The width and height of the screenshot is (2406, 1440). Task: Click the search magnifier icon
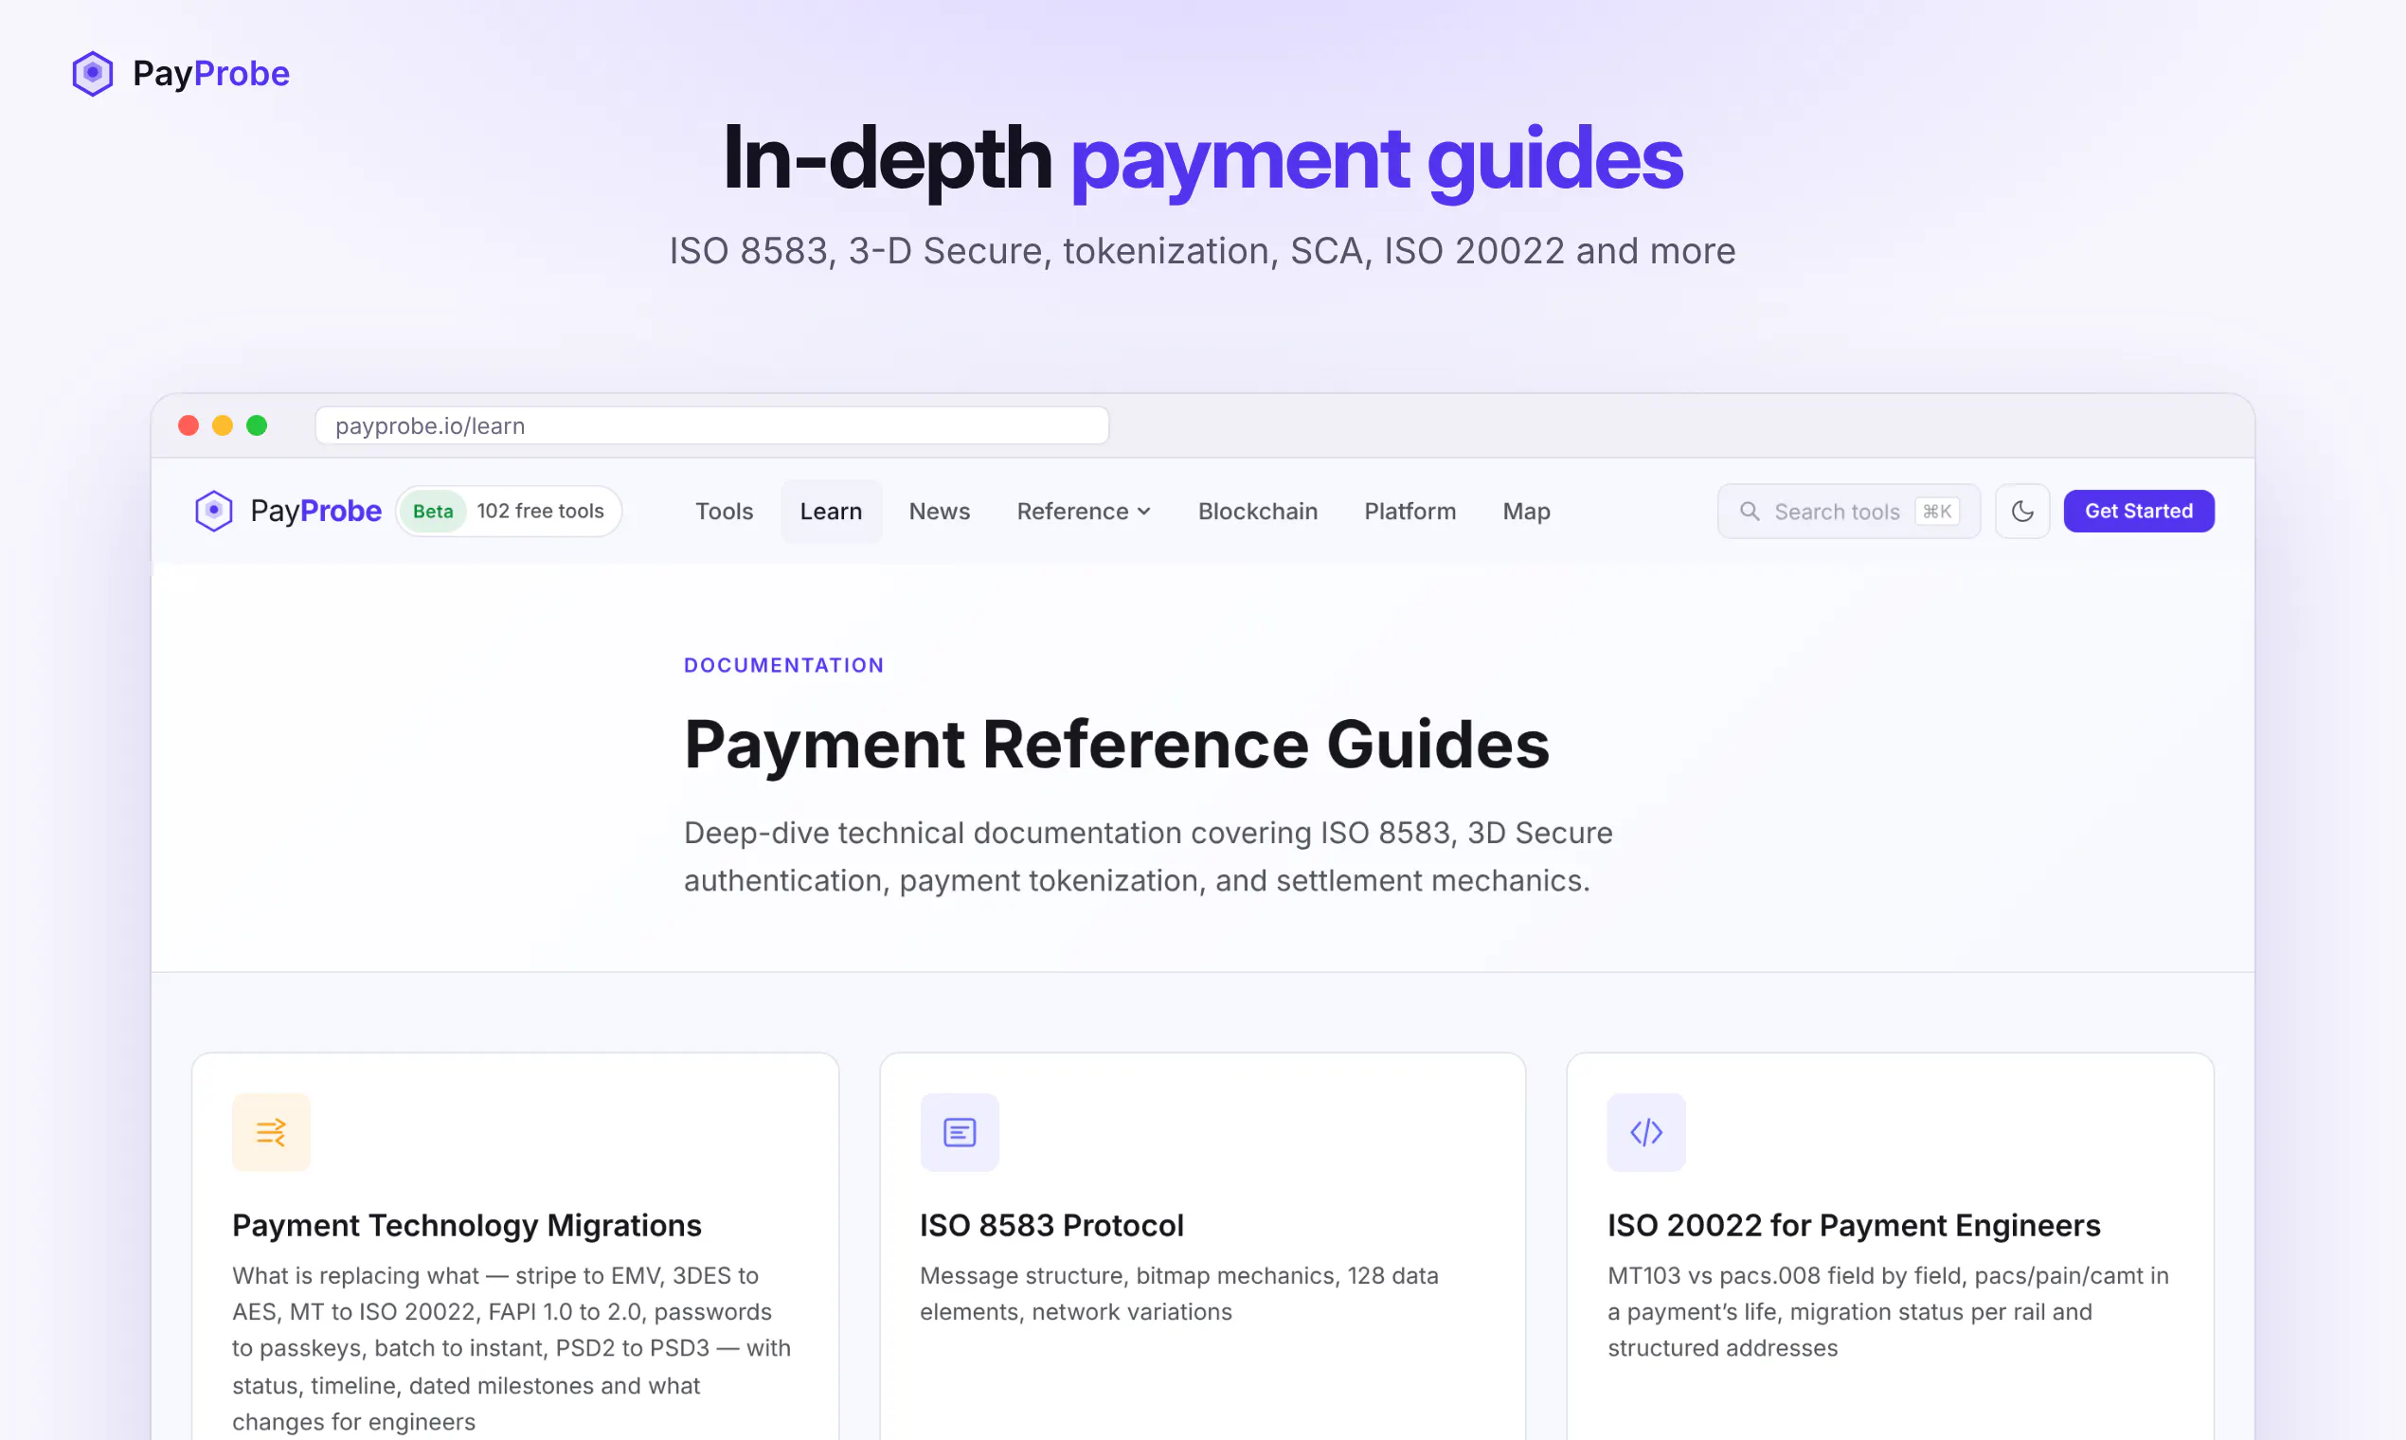1750,511
